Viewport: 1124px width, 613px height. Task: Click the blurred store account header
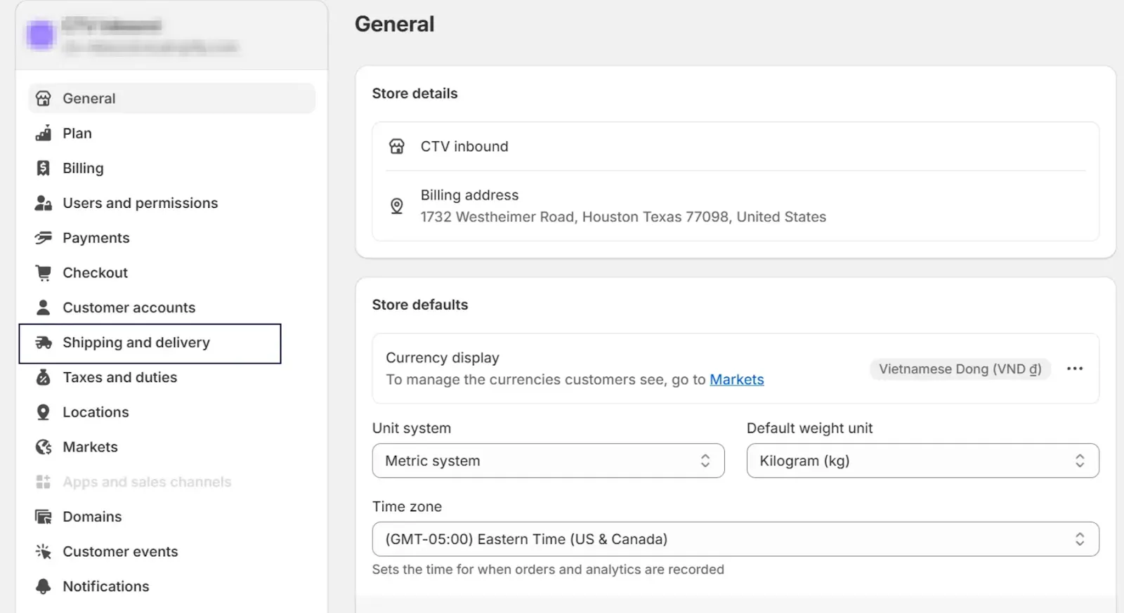[x=172, y=35]
